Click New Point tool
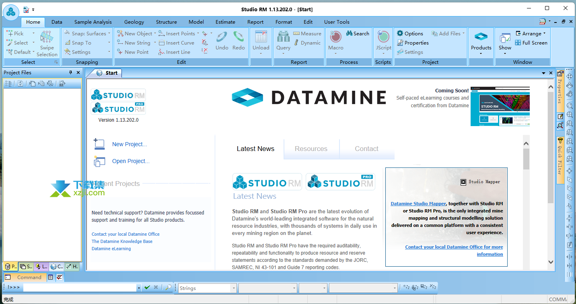This screenshot has height=304, width=576. point(133,52)
